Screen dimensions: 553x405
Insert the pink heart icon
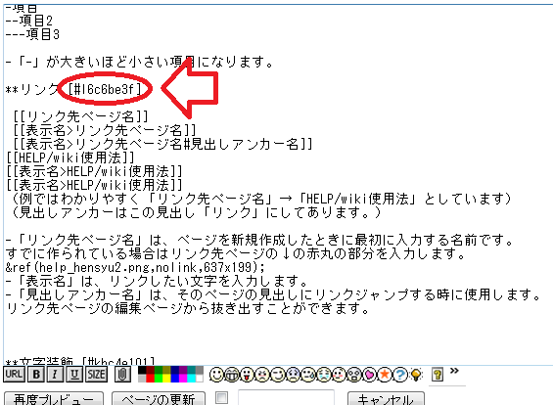(370, 375)
